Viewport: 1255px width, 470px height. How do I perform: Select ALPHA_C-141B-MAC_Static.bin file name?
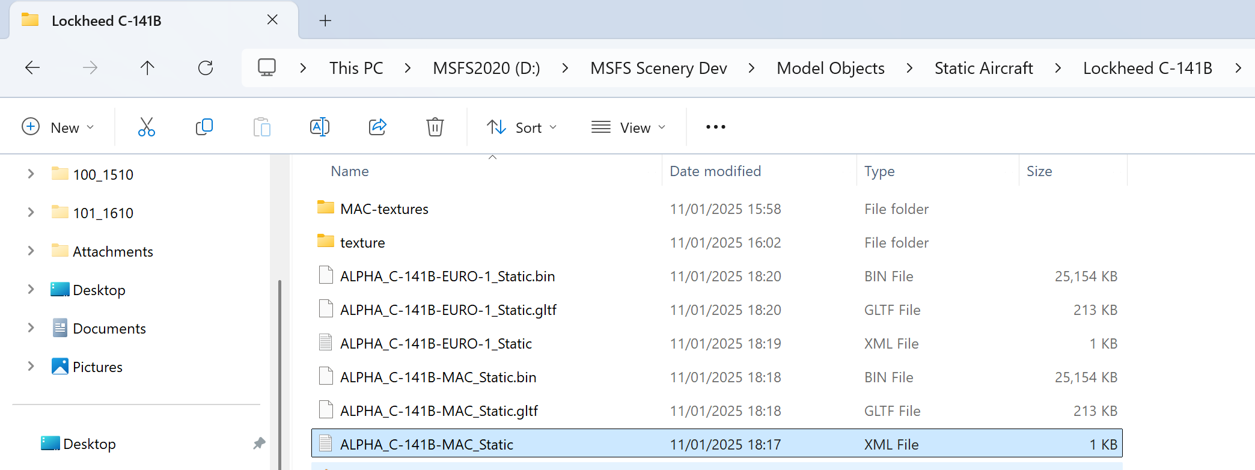tap(438, 377)
